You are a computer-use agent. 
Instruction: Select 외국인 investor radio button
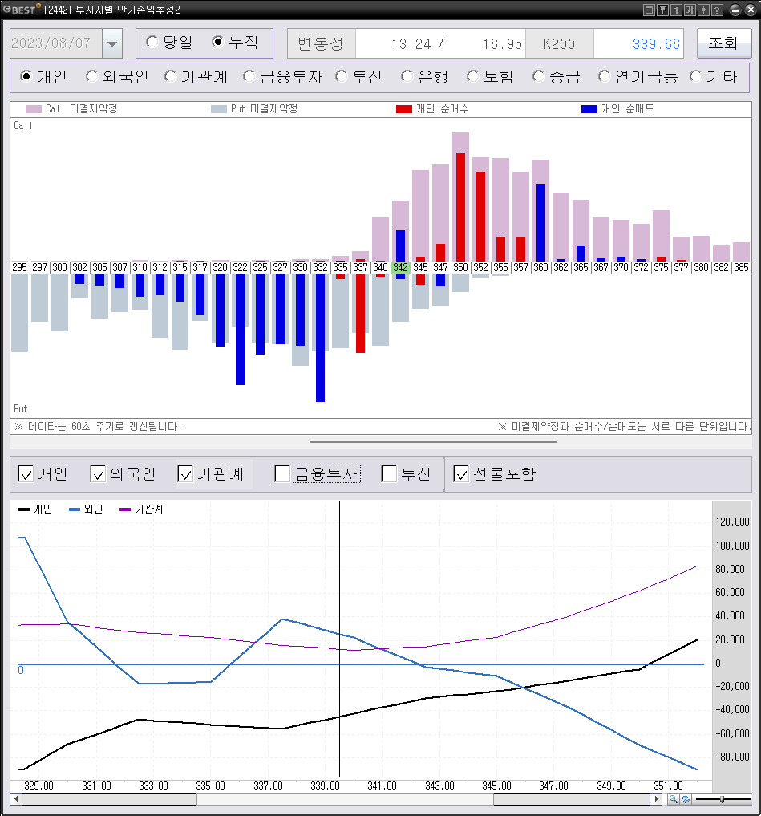click(x=91, y=76)
